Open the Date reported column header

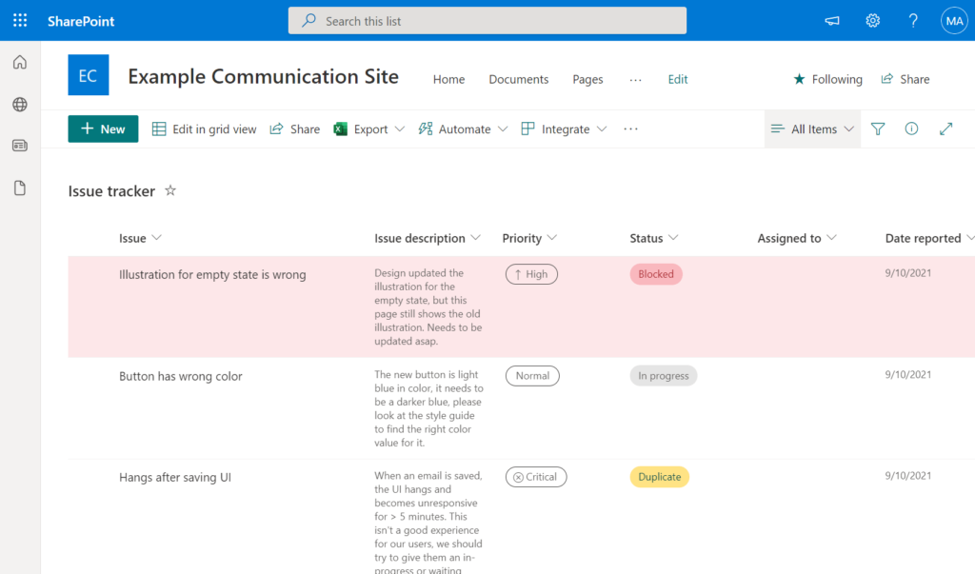pos(929,238)
